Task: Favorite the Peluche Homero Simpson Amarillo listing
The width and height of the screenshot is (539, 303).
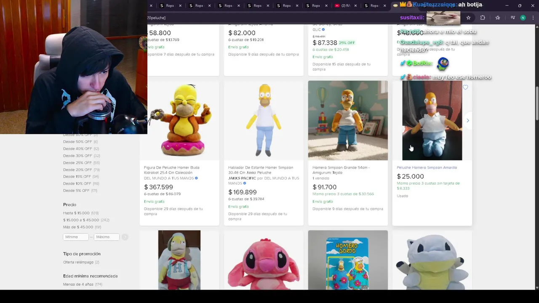Action: [465, 87]
